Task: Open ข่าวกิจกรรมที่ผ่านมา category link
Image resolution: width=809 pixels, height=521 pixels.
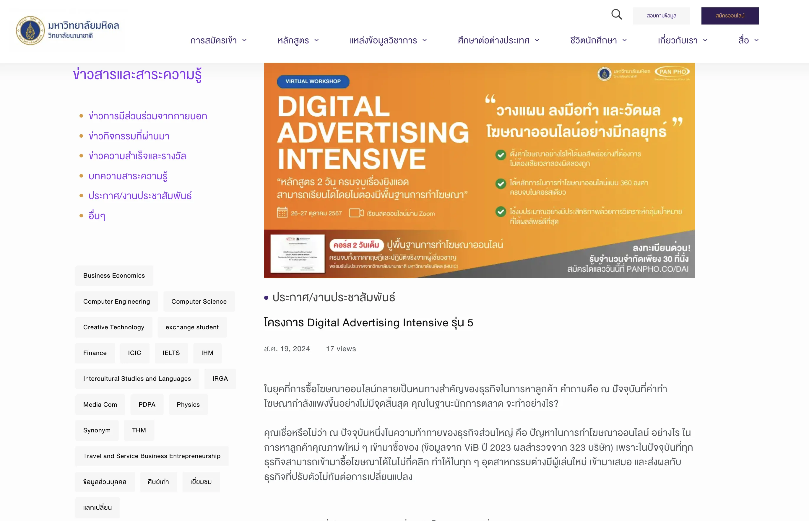Action: 129,136
